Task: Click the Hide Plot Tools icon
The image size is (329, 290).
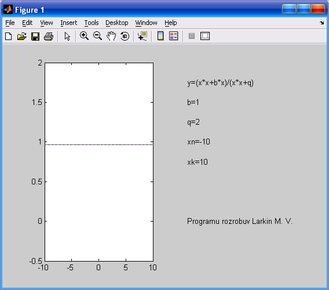Action: [x=192, y=36]
